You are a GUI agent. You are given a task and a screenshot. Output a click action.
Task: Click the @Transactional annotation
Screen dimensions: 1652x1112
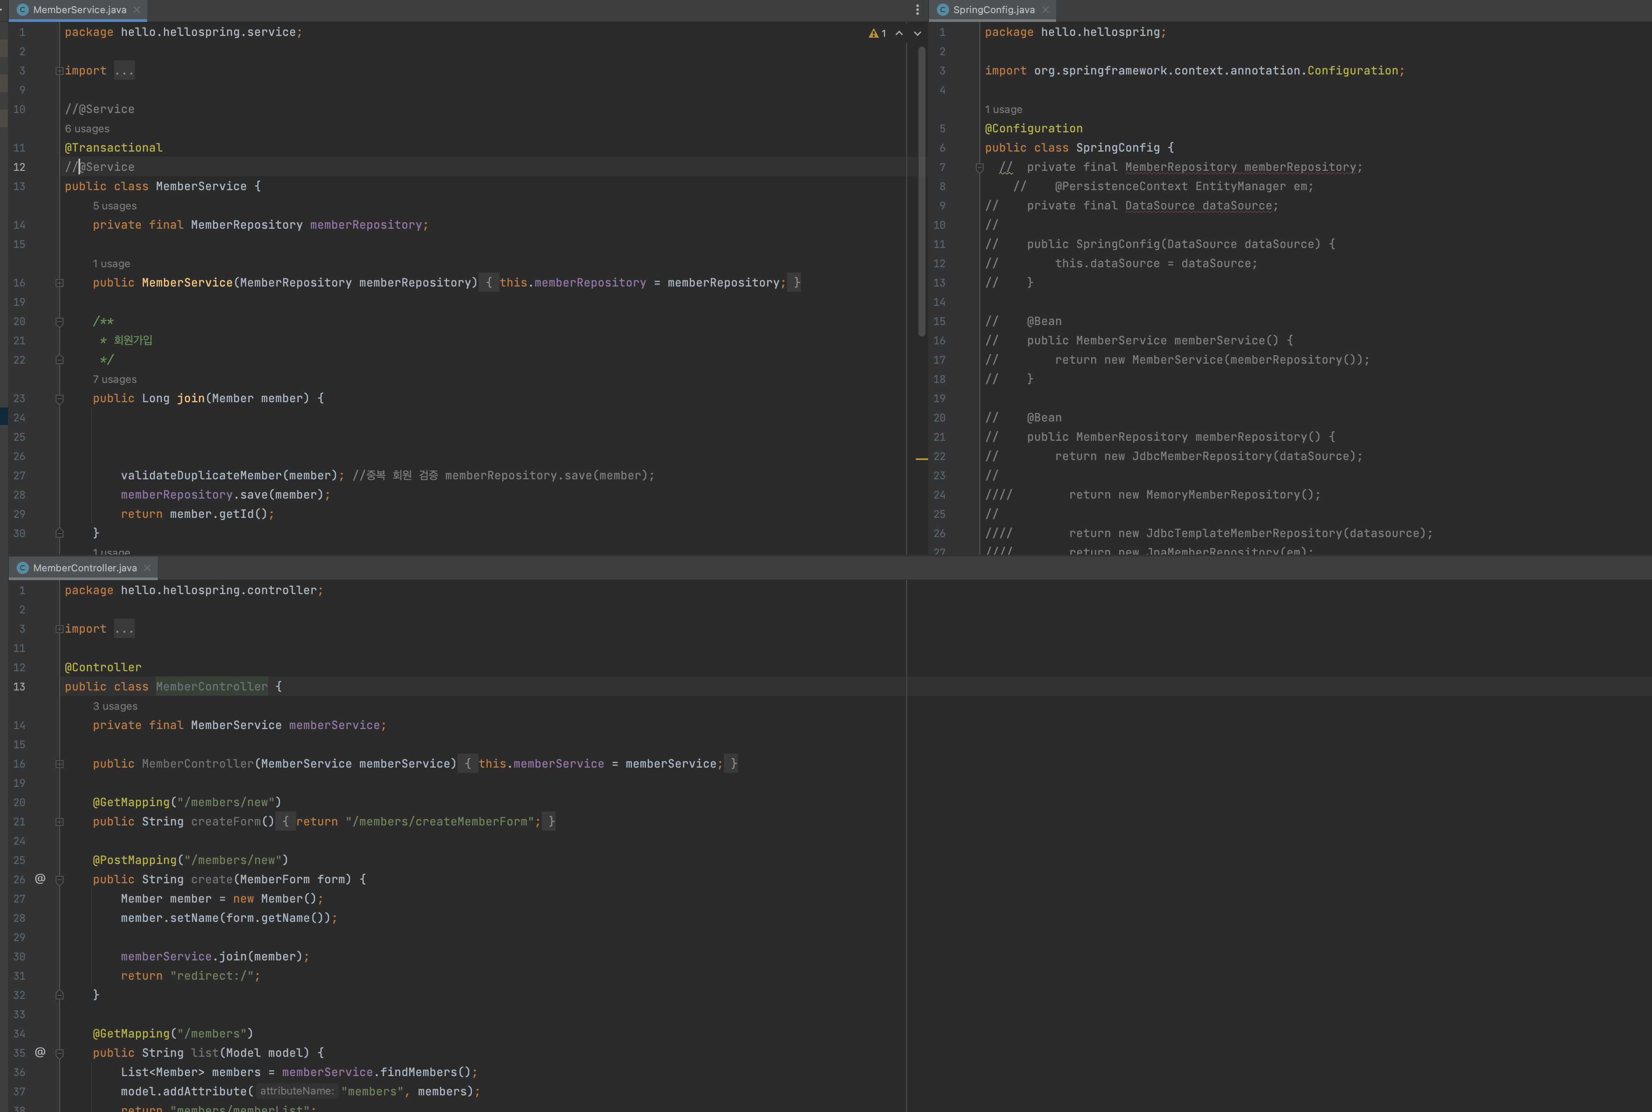(x=113, y=148)
